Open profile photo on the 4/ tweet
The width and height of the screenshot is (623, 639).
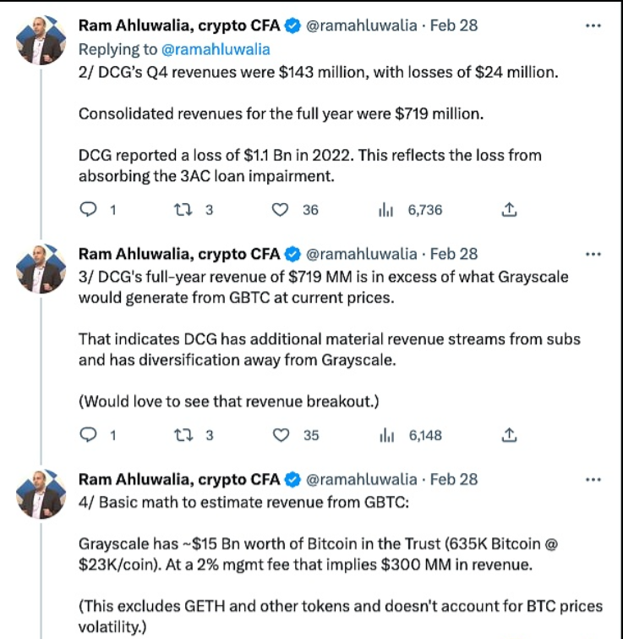point(41,493)
